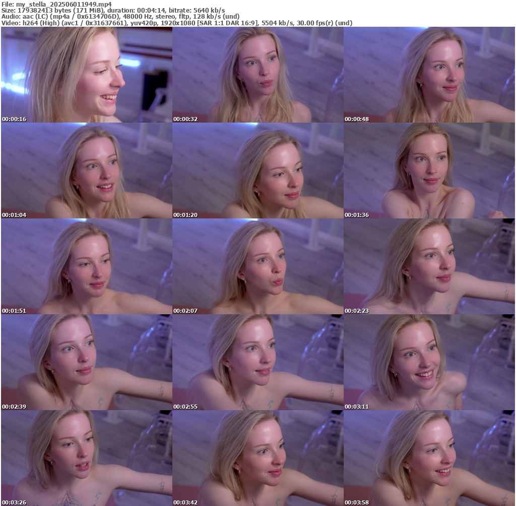Select the thumbnail stamped 00:00:32
This screenshot has width=516, height=506.
pyautogui.click(x=258, y=75)
